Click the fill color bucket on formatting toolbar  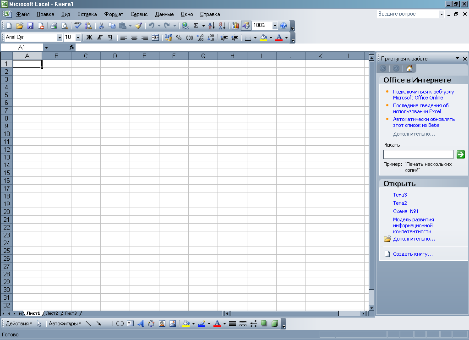click(263, 38)
